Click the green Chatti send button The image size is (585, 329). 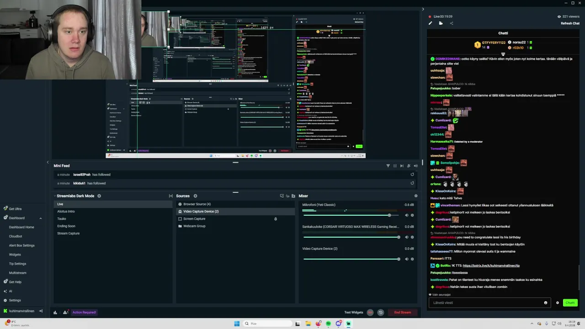coord(570,302)
